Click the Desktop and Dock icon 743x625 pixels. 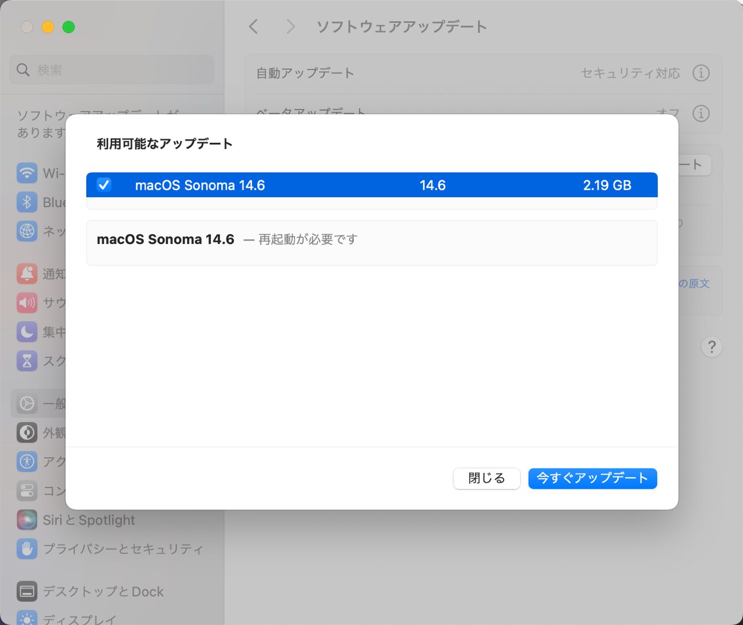pos(27,591)
